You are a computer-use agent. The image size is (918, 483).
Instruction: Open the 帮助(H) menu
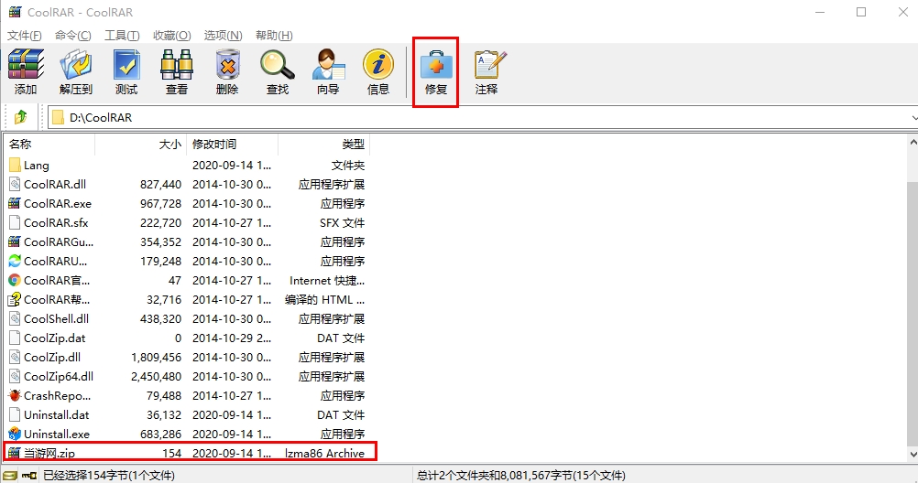point(274,35)
